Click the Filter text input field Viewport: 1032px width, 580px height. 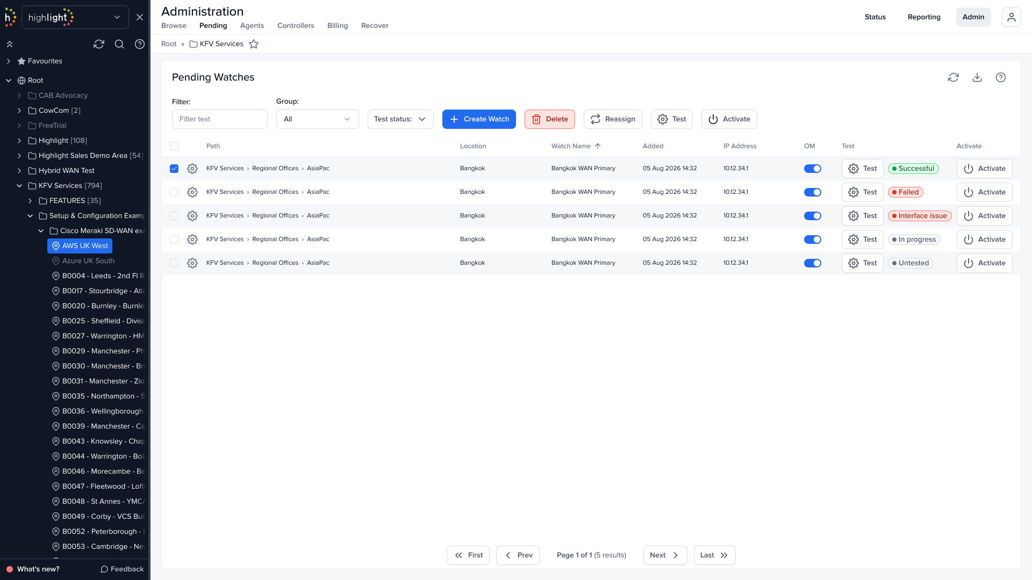coord(220,119)
